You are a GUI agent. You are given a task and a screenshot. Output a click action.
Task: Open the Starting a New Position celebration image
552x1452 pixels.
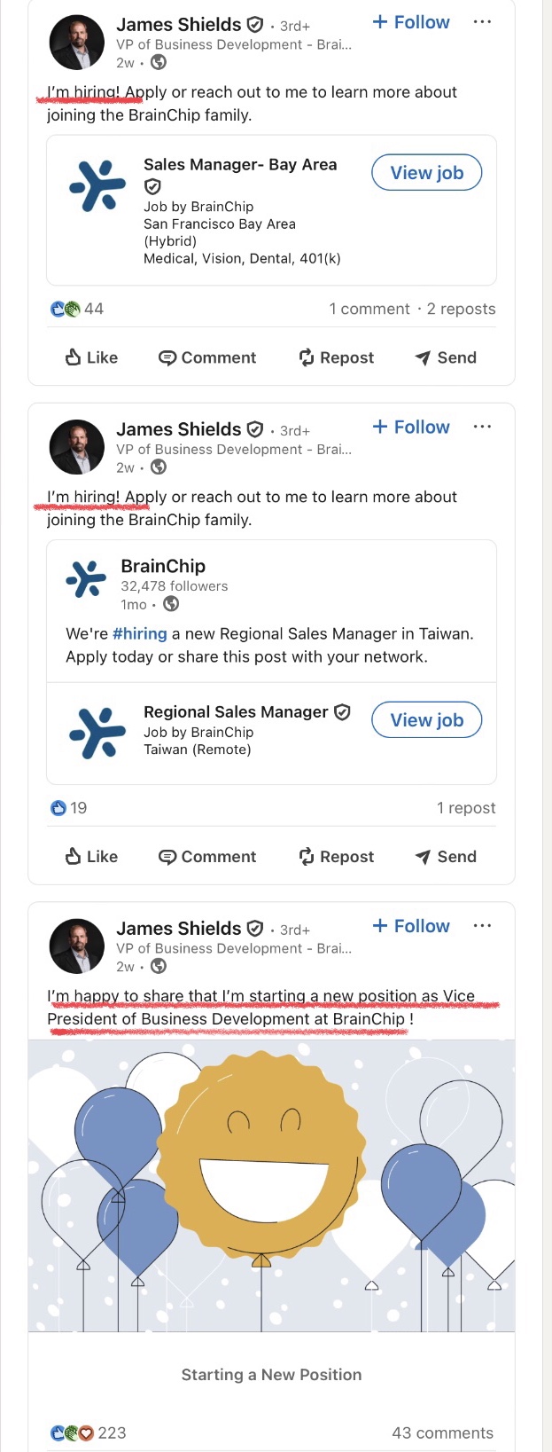click(x=271, y=1185)
